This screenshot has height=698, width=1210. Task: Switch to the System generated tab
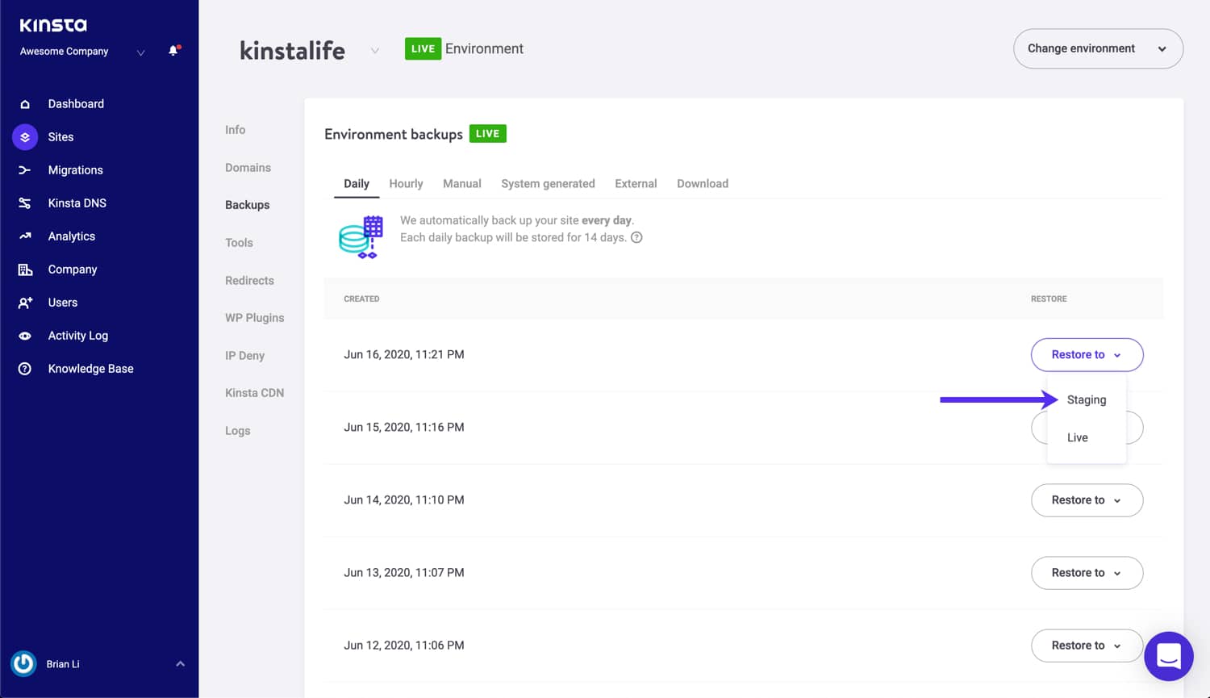point(548,184)
